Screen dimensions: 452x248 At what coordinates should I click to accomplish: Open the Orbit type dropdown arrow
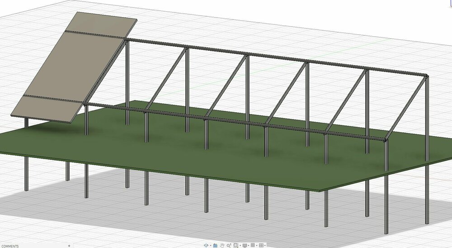click(211, 245)
